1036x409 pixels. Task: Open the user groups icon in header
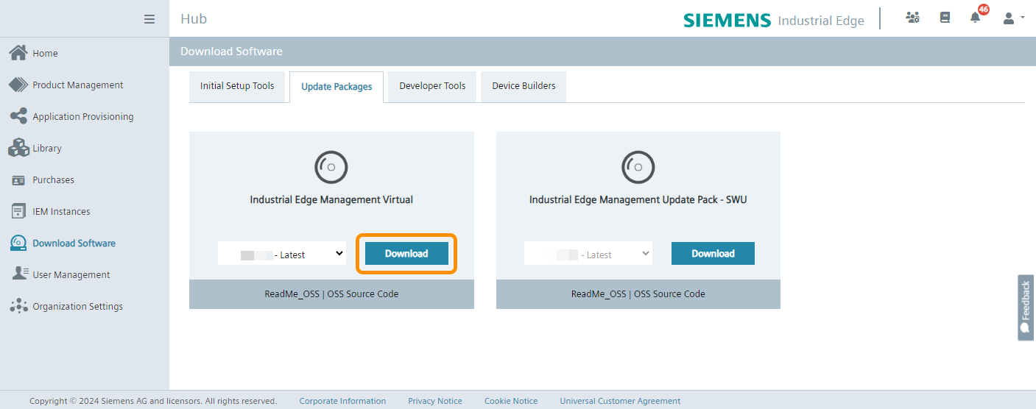coord(913,18)
